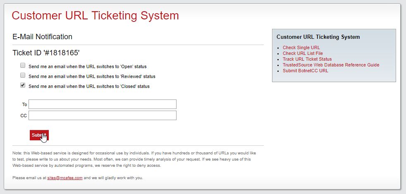Open TrustedSource Web Database Reference Guide
This screenshot has width=406, height=194.
pos(331,65)
